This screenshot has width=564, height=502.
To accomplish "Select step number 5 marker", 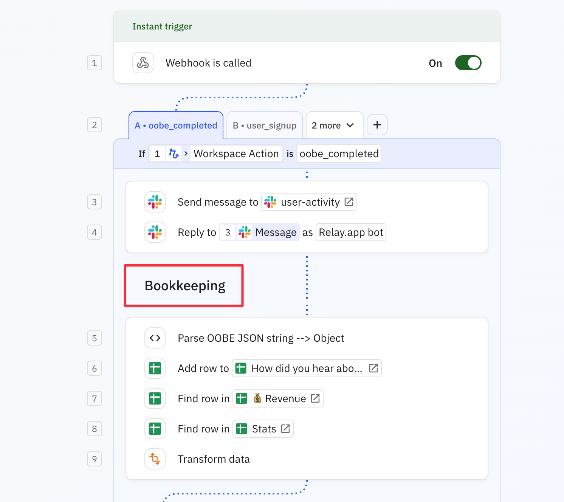I will click(95, 338).
